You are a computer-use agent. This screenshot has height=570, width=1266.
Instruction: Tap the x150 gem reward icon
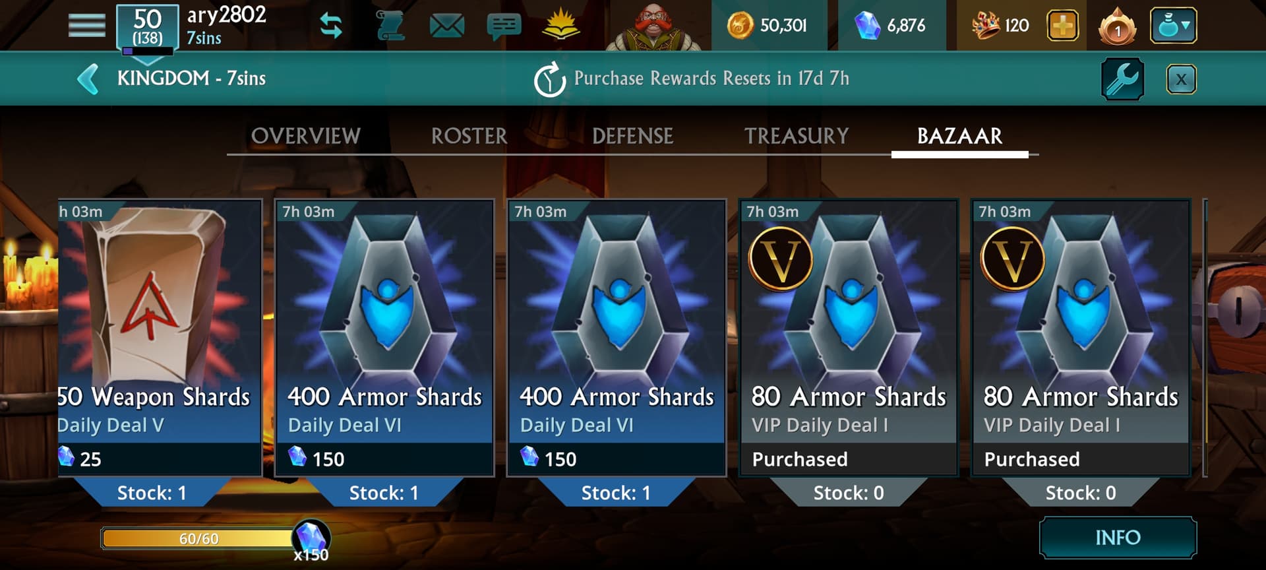pyautogui.click(x=311, y=538)
